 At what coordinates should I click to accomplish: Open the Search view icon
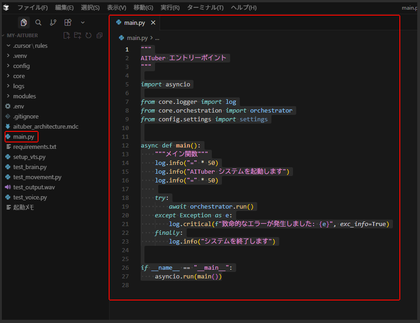pos(39,22)
